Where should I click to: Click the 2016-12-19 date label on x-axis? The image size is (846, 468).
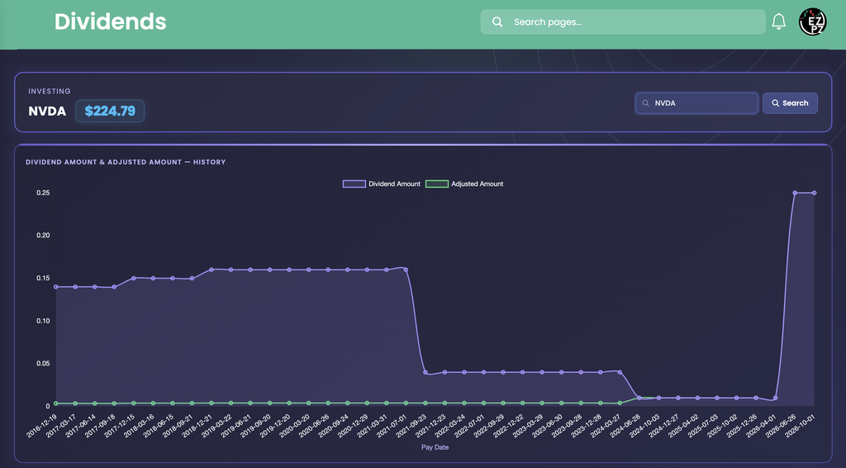click(43, 426)
